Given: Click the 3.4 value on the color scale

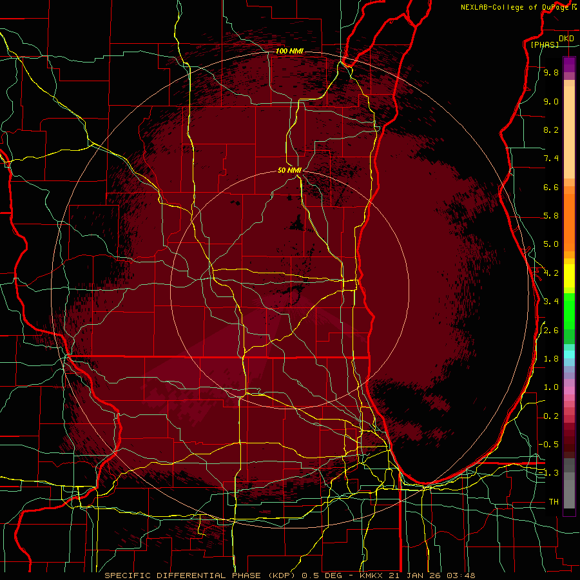Looking at the screenshot, I should (551, 302).
